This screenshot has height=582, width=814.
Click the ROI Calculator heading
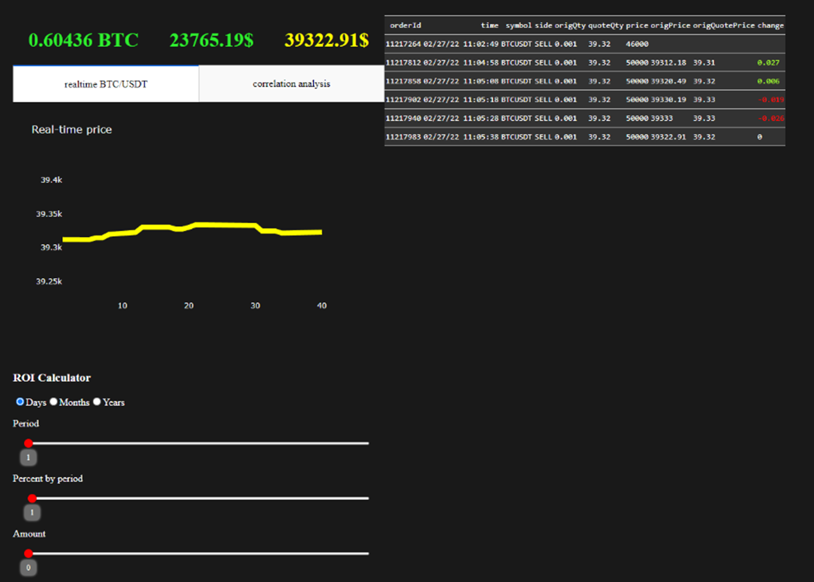pos(52,378)
